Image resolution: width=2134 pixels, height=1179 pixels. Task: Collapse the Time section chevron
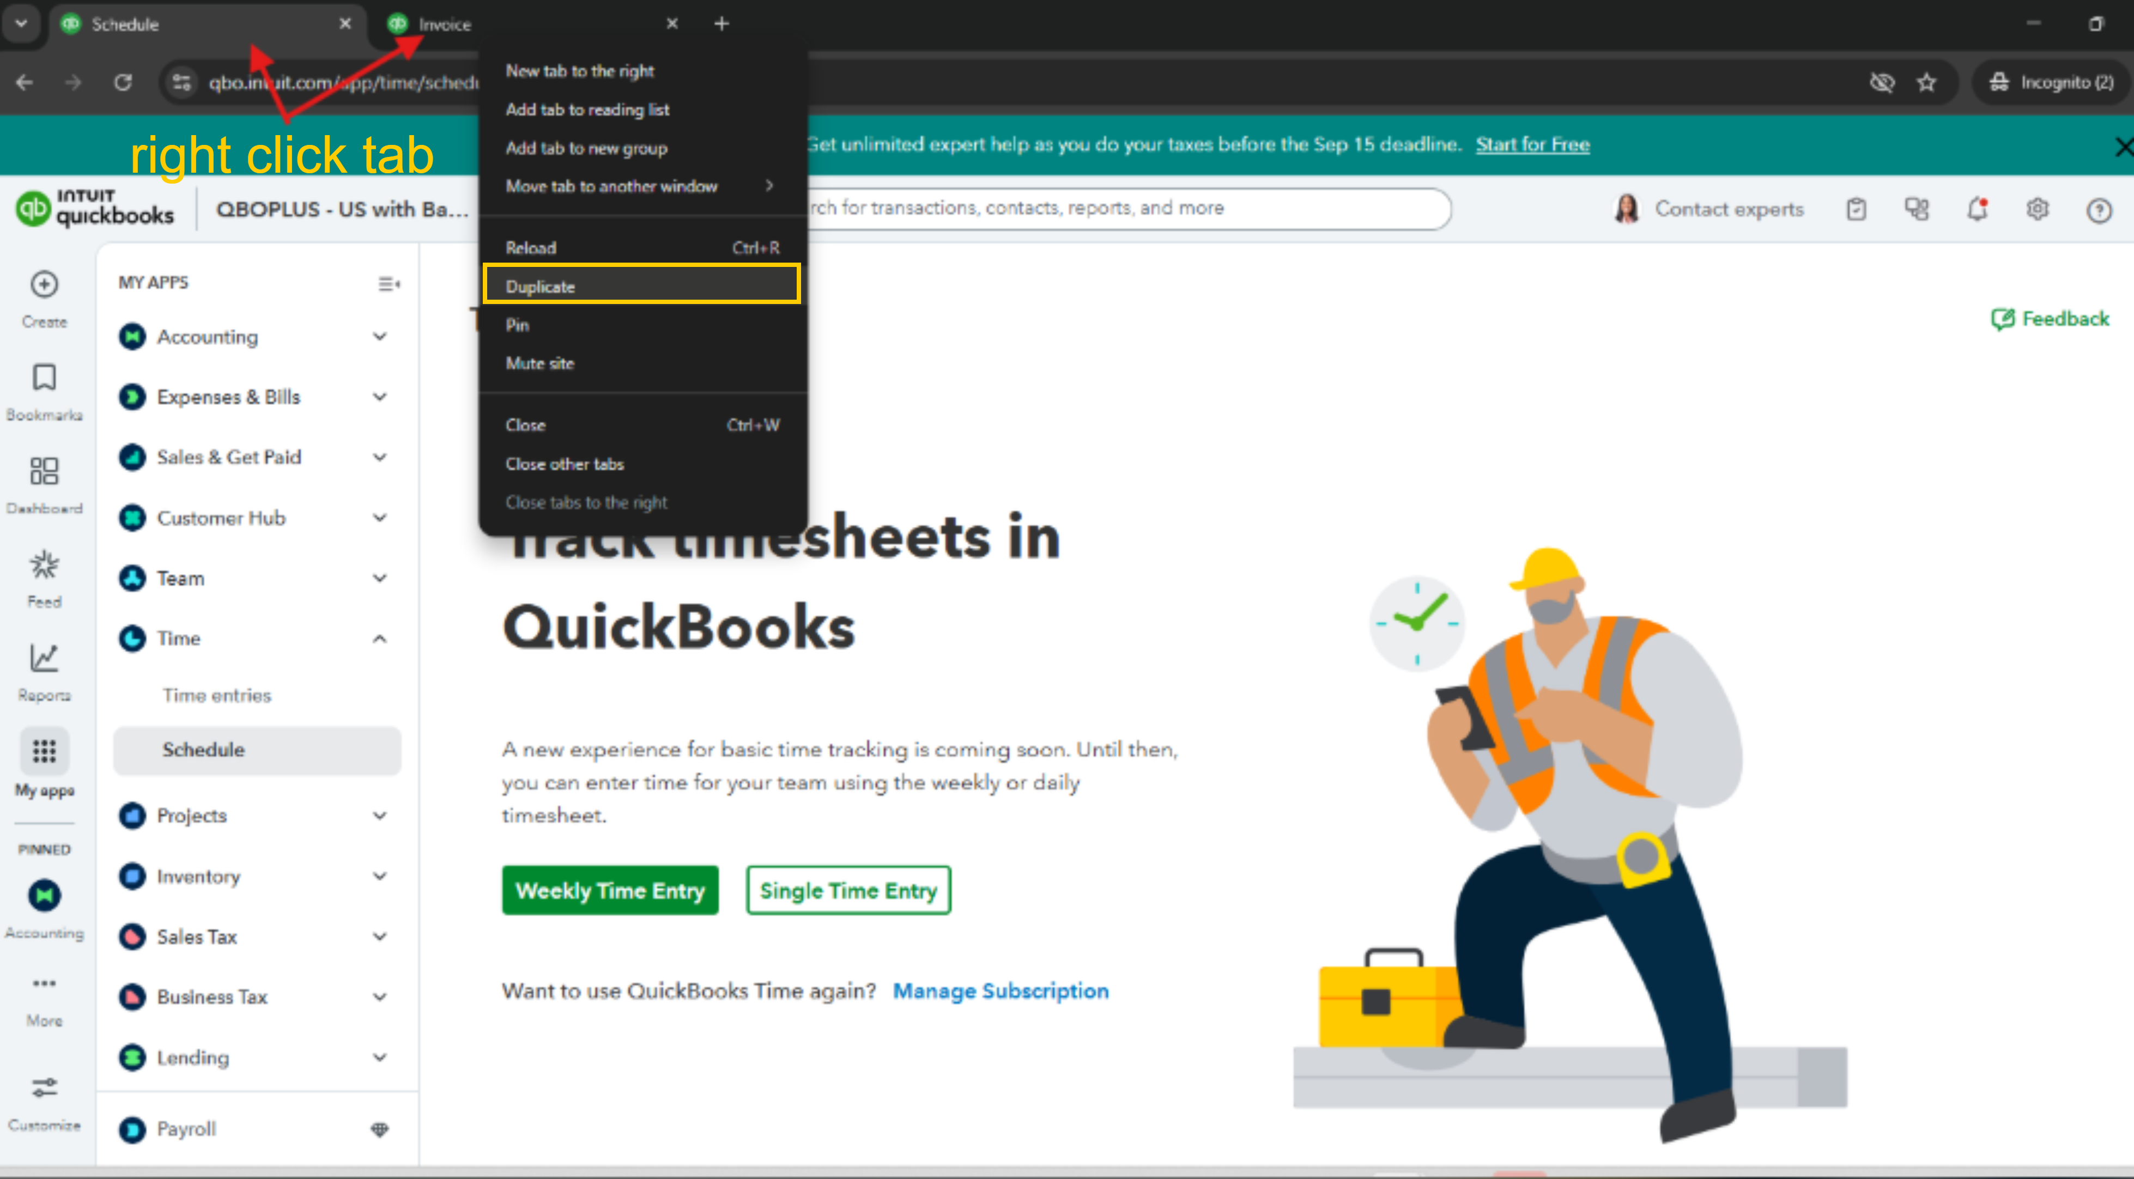(x=379, y=639)
